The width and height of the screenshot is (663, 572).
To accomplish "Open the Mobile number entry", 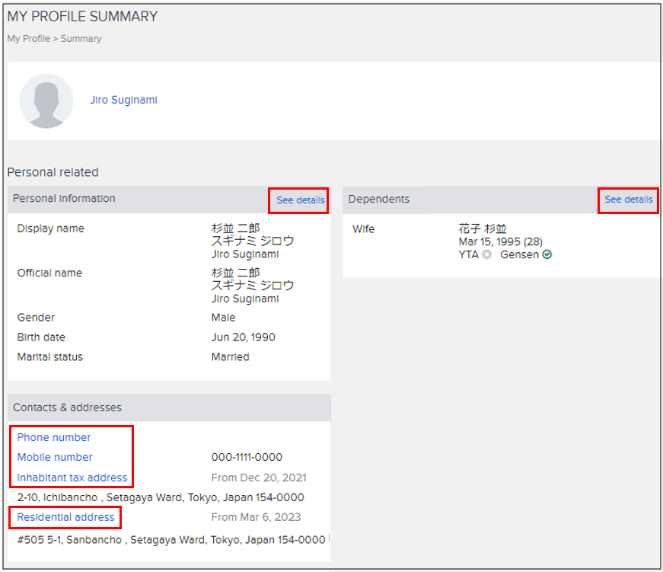I will [x=54, y=457].
